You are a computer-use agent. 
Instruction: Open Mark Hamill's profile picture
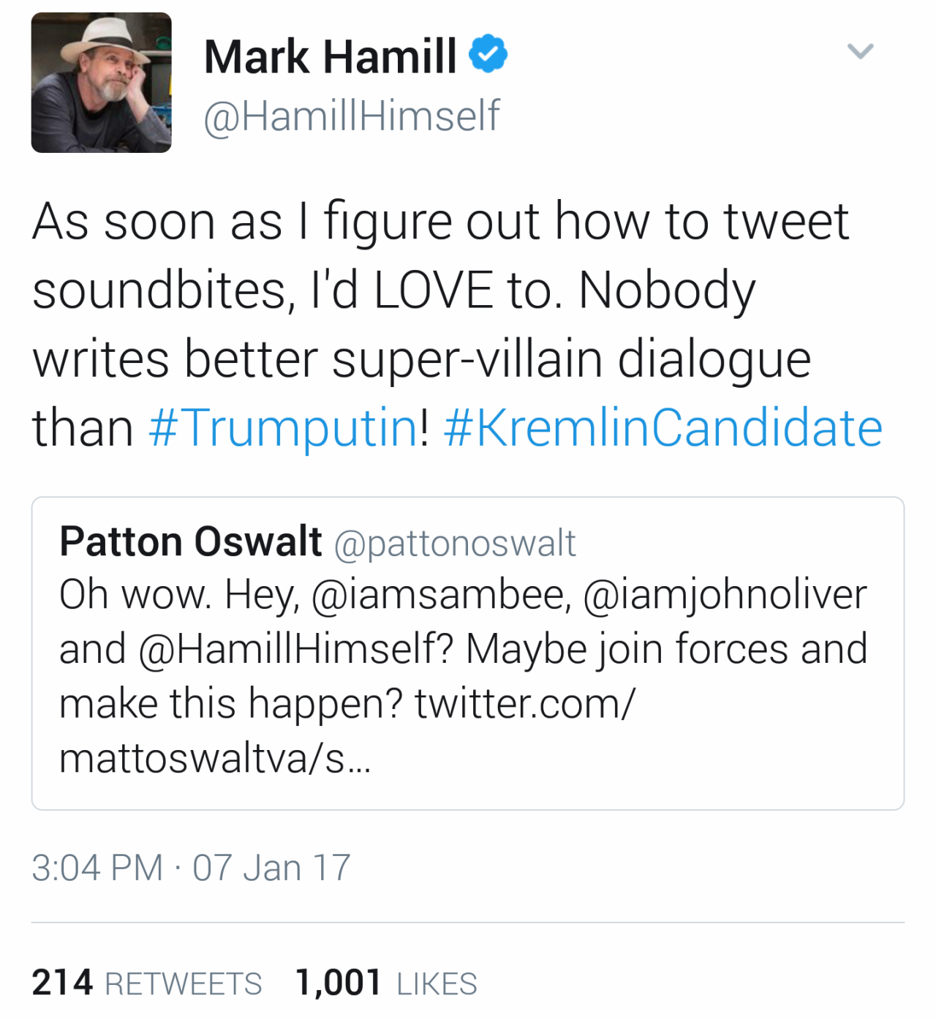(101, 83)
